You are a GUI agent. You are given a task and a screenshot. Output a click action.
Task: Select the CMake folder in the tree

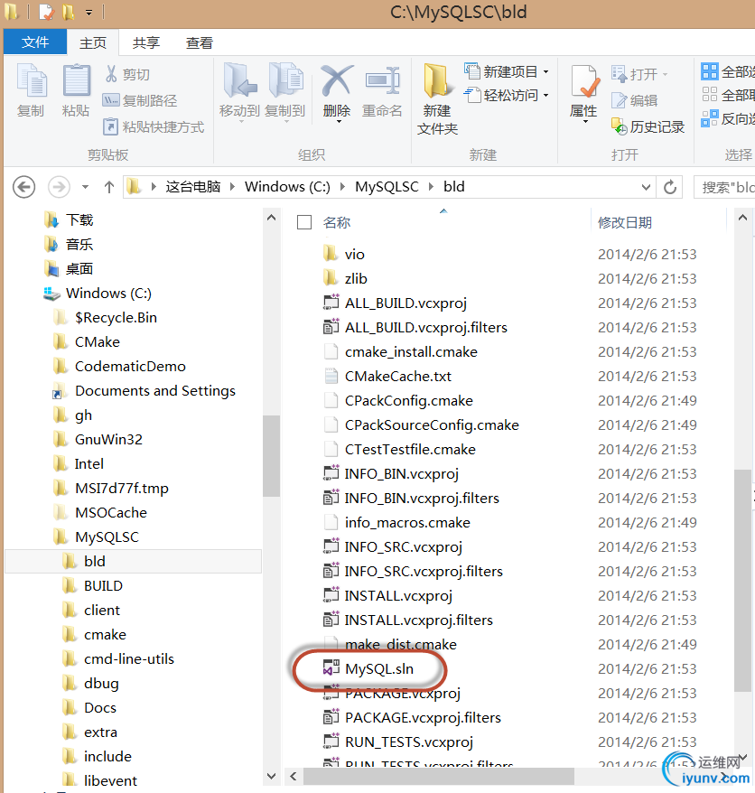pyautogui.click(x=98, y=342)
